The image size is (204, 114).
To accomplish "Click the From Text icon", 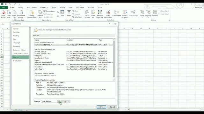I will coord(14,14).
